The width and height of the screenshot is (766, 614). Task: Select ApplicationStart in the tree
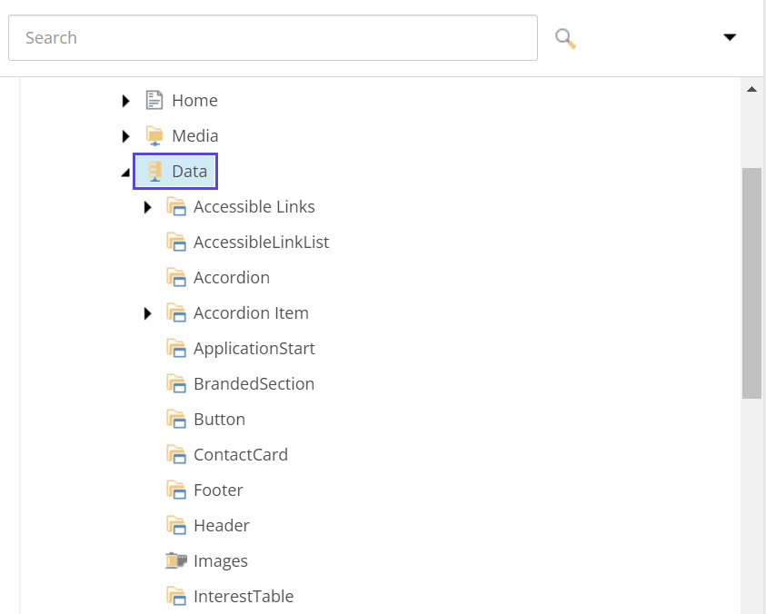(x=254, y=349)
